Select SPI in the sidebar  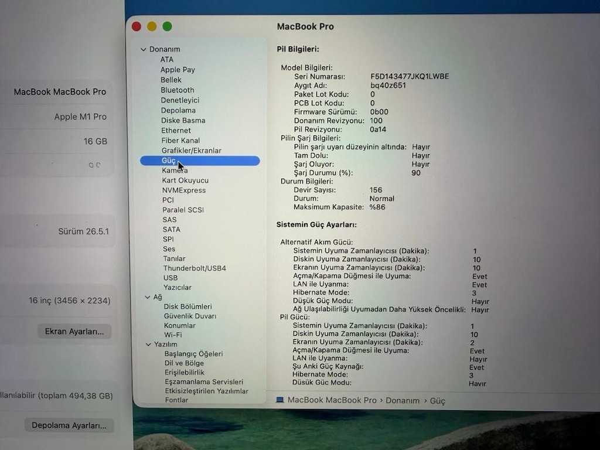(168, 239)
